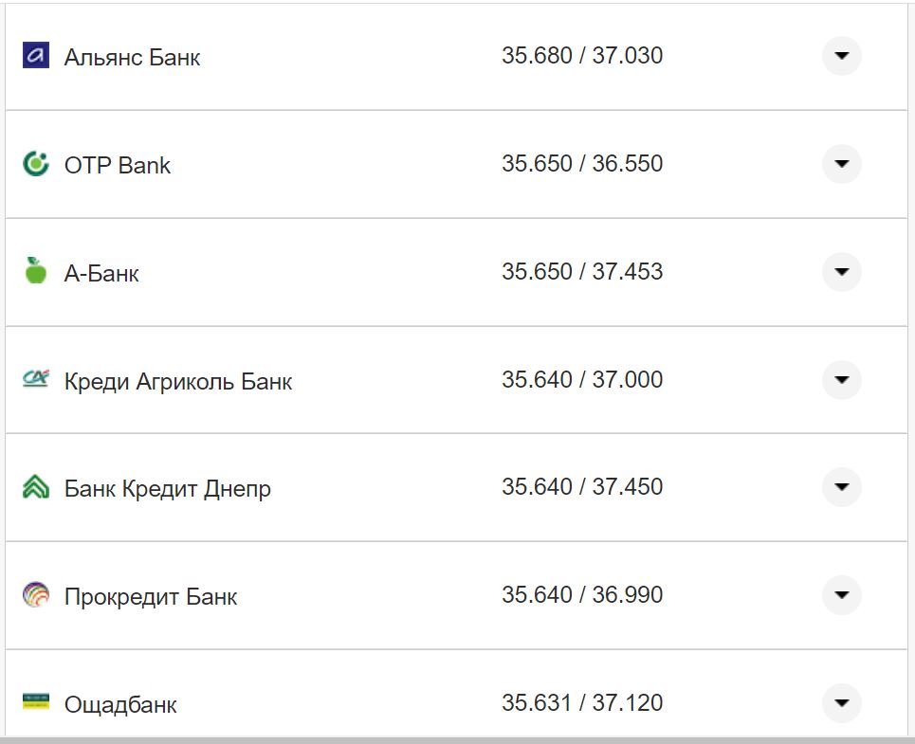Click the Креди Агриколь Банк logo
The height and width of the screenshot is (744, 915).
click(x=34, y=379)
